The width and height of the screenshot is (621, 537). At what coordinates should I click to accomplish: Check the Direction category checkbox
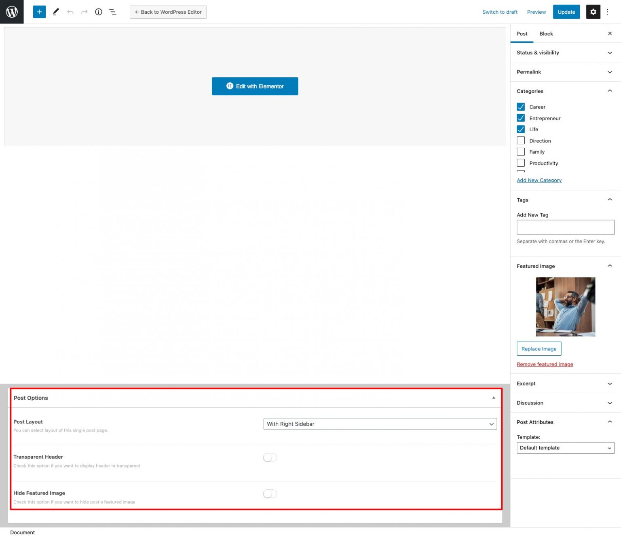pyautogui.click(x=521, y=140)
